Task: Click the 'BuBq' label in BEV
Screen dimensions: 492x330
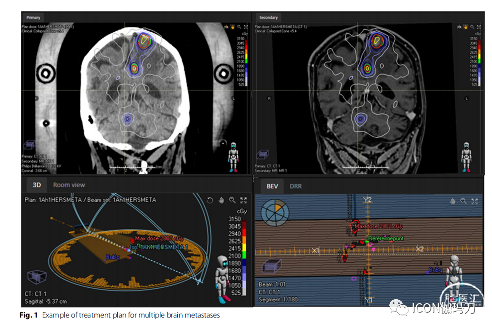Action: coord(435,270)
